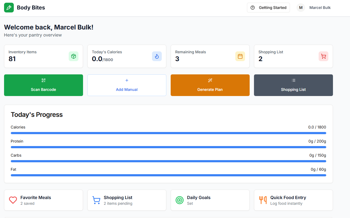This screenshot has width=350, height=218.
Task: Click the list icon on gray button
Action: [293, 80]
